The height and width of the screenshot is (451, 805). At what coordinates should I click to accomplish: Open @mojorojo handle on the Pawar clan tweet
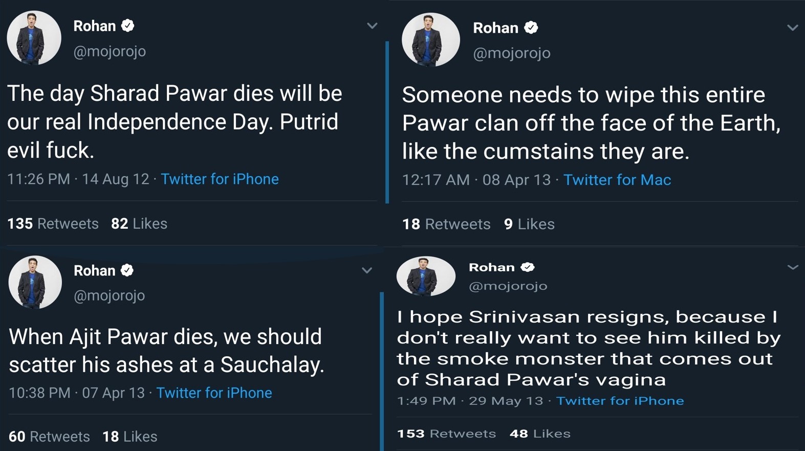511,53
